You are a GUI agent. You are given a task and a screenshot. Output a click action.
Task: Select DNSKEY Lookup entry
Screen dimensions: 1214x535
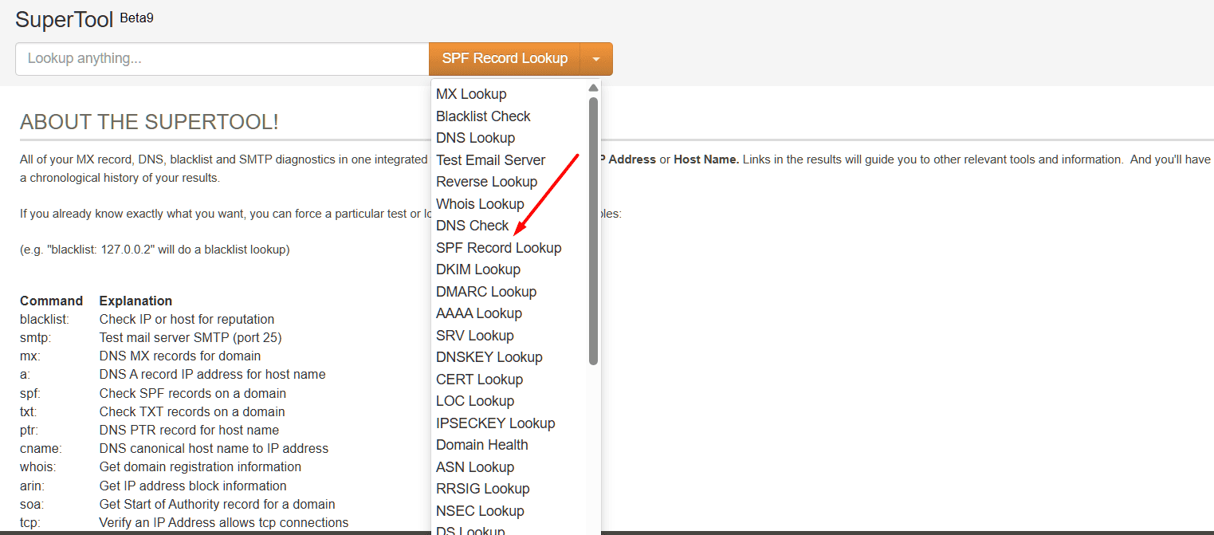click(489, 357)
